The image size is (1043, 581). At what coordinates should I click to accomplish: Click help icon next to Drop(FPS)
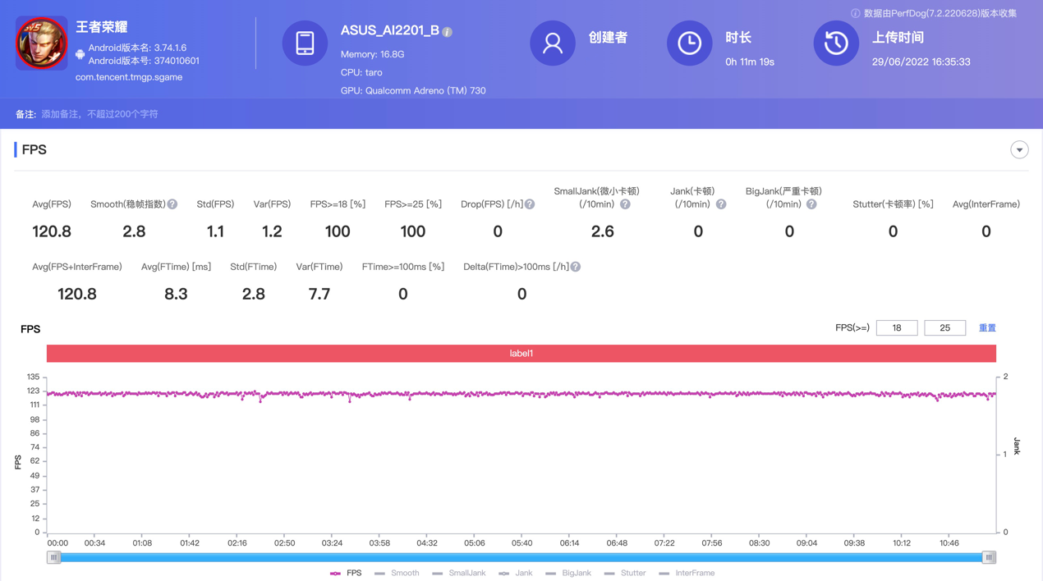[530, 204]
